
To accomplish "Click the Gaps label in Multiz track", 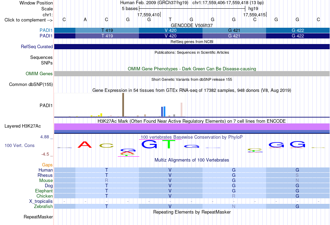I will [47, 165].
